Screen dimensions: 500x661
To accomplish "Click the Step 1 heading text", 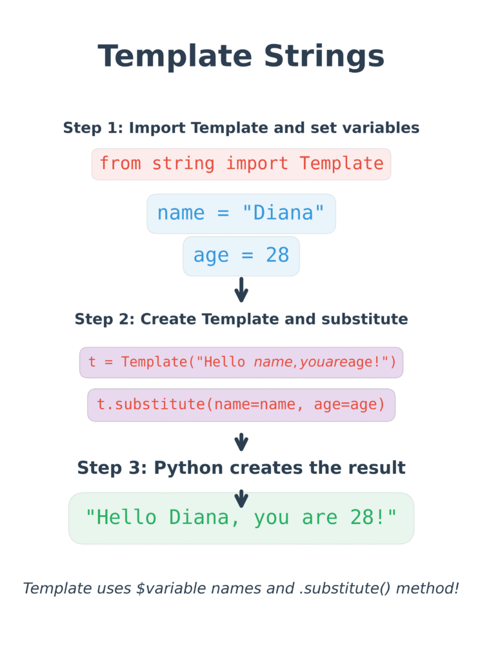I will [x=241, y=128].
